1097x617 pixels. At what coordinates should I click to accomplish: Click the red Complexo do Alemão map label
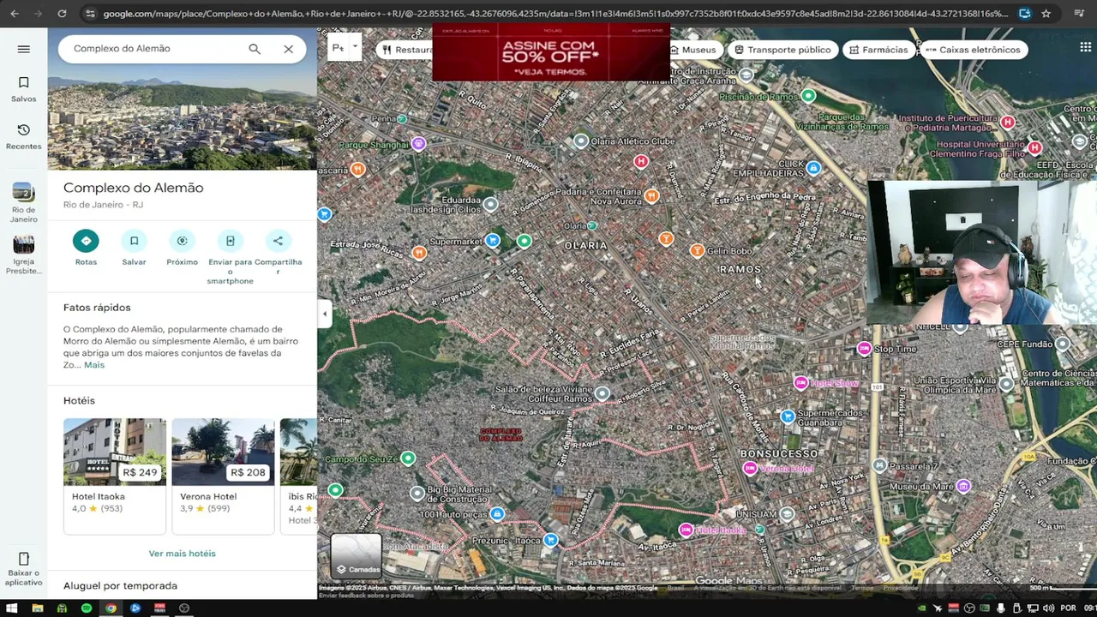point(501,434)
